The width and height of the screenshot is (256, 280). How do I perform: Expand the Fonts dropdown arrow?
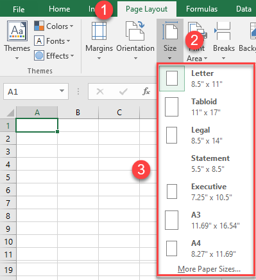[68, 41]
